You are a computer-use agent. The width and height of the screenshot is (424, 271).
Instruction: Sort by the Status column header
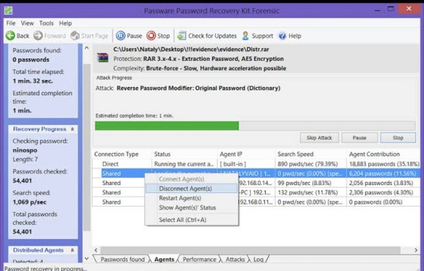click(184, 154)
